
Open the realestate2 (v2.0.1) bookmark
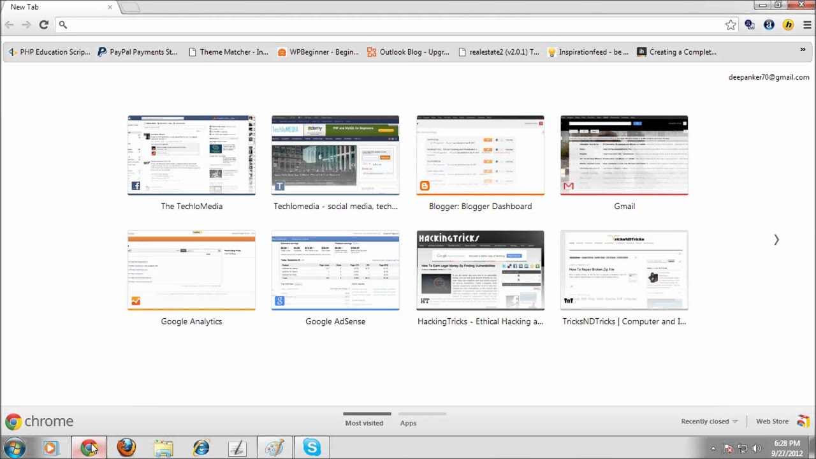[x=499, y=52]
